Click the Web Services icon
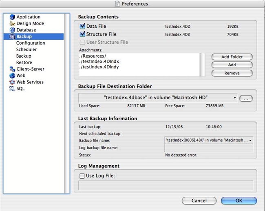265x211 pixels. coord(12,82)
